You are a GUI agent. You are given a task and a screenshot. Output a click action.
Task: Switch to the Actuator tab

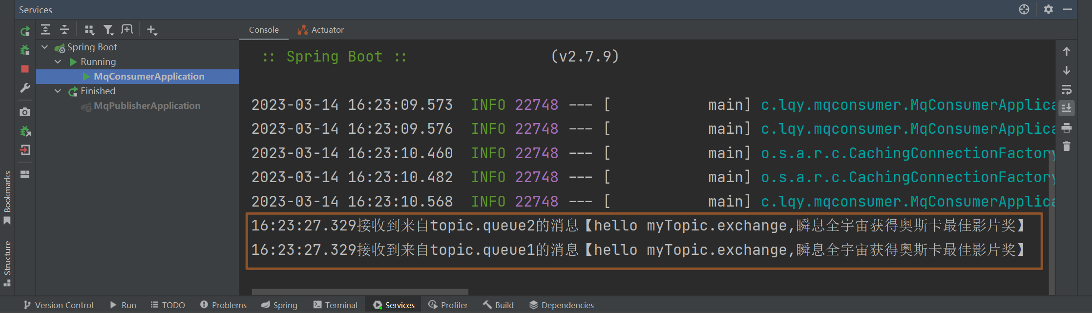[x=321, y=30]
